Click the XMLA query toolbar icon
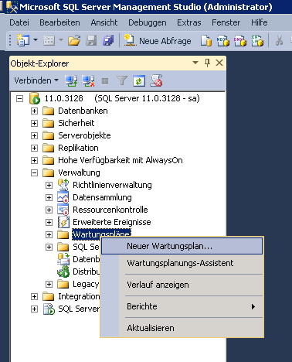This screenshot has height=362, width=292. tap(257, 41)
